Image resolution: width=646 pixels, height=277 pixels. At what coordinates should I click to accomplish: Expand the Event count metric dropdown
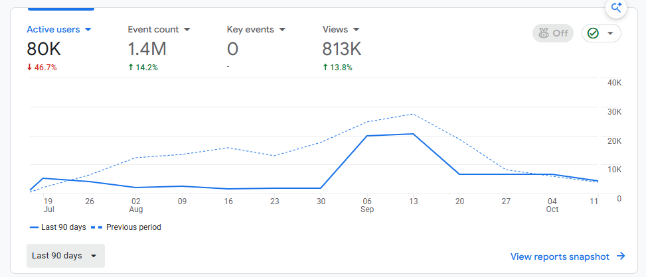pyautogui.click(x=159, y=30)
